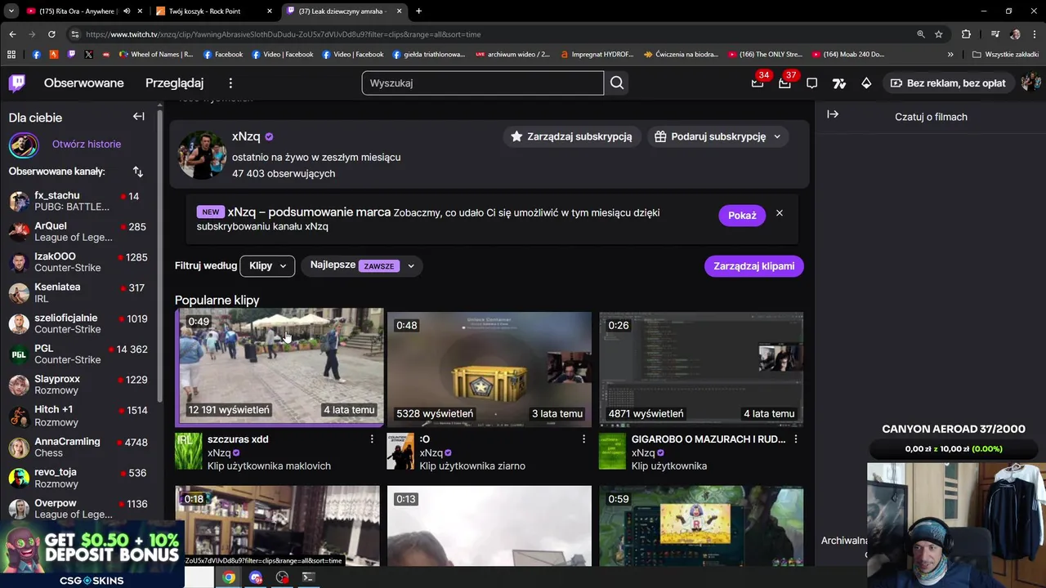1046x588 pixels.
Task: Open the xNzq channel name link
Action: tap(246, 136)
